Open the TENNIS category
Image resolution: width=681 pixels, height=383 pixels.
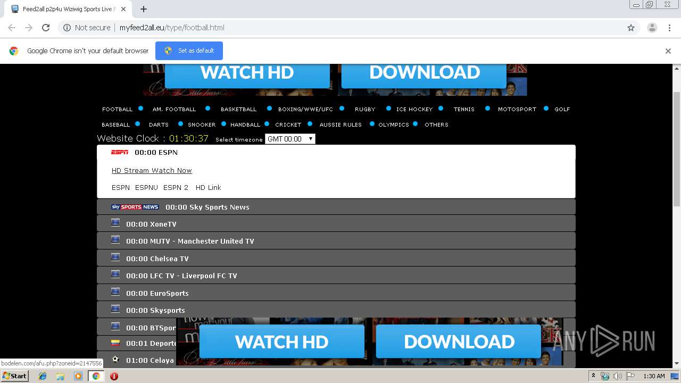pos(464,109)
